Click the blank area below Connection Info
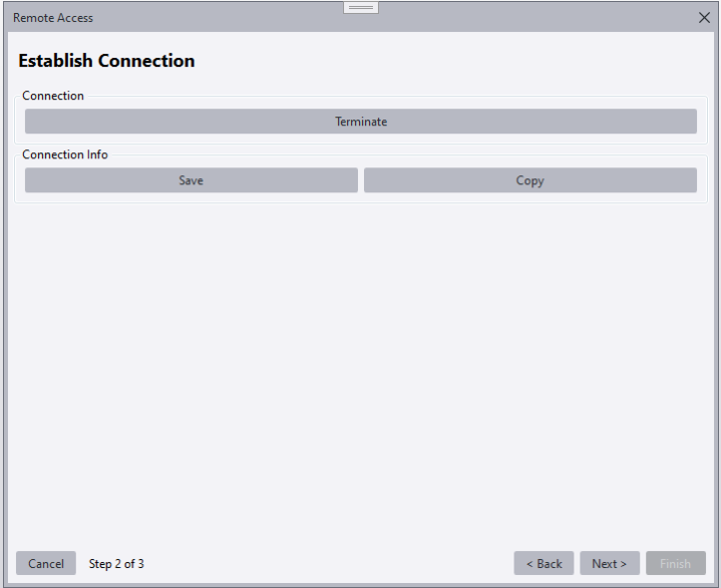Screen dimensions: 721x588 [x=360, y=369]
